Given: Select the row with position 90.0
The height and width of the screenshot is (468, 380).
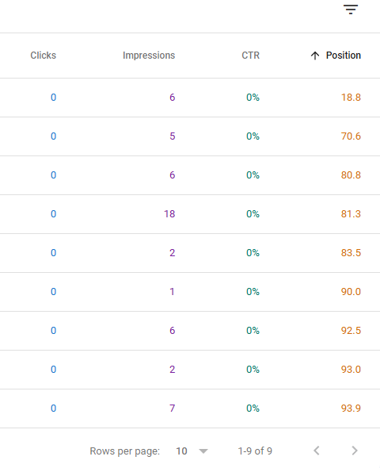Looking at the screenshot, I should [190, 292].
